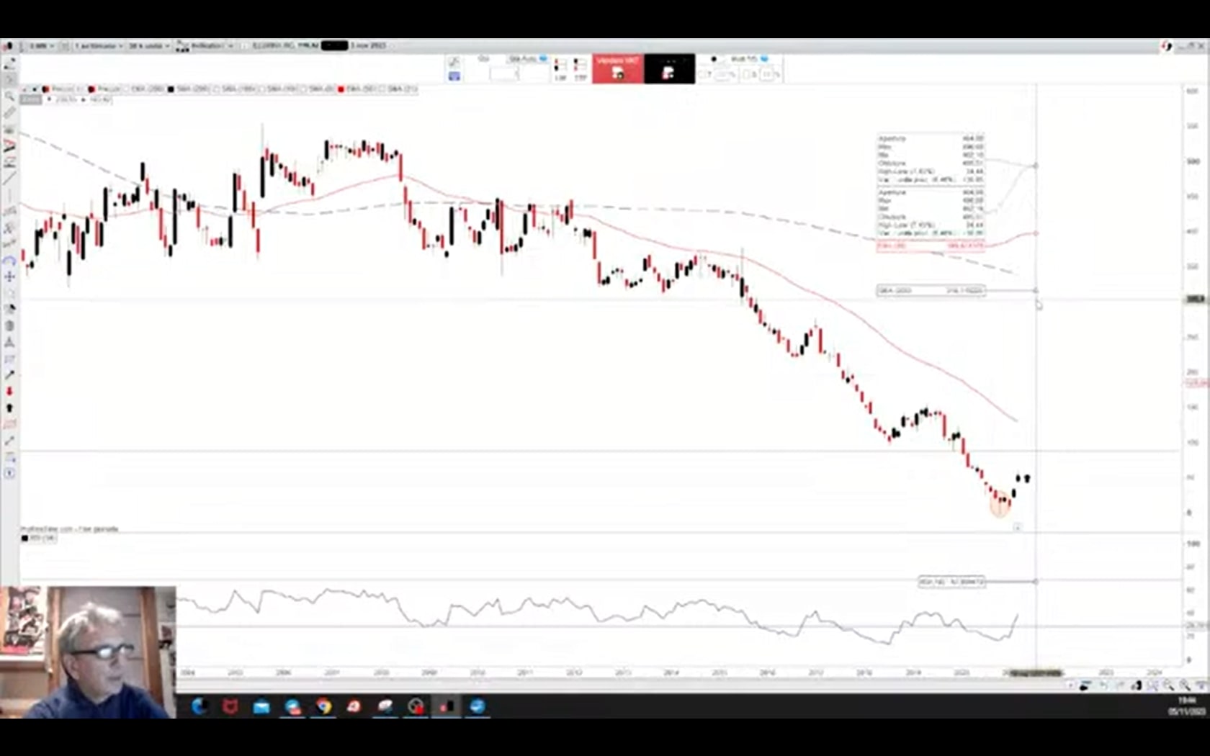The image size is (1210, 756).
Task: Open the k unità history dropdown
Action: click(x=149, y=45)
